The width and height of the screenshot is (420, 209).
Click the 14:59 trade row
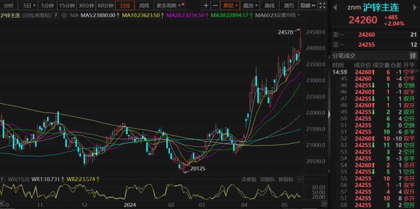point(374,72)
